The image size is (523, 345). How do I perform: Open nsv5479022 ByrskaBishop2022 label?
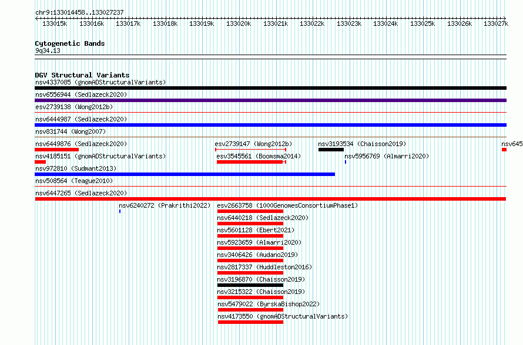(269, 304)
